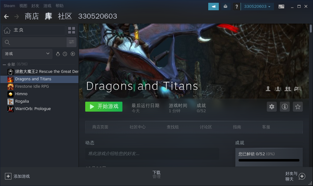Go to the 社区 tab
The width and height of the screenshot is (313, 186).
tap(65, 16)
